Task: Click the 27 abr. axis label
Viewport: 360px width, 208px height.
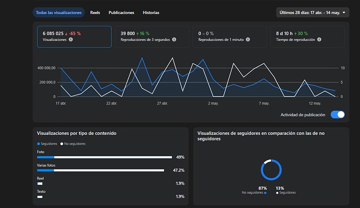Action: click(x=162, y=103)
